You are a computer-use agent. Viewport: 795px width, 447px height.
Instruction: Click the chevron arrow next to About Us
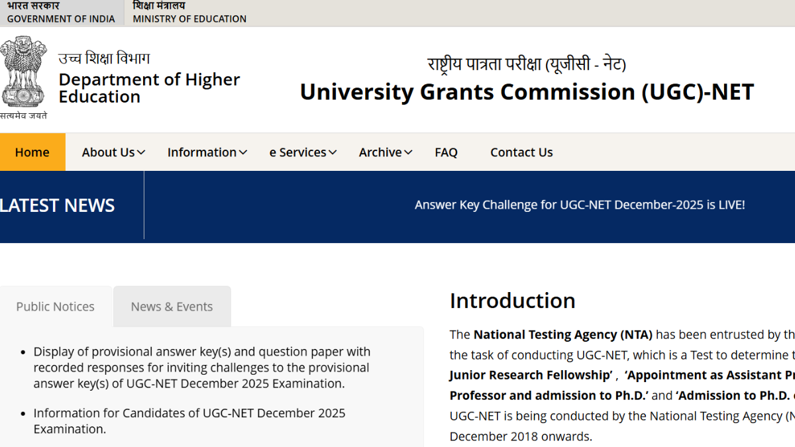[142, 152]
